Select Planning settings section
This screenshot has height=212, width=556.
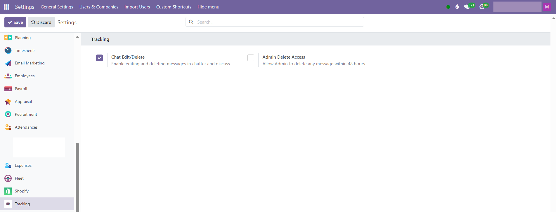click(x=37, y=38)
